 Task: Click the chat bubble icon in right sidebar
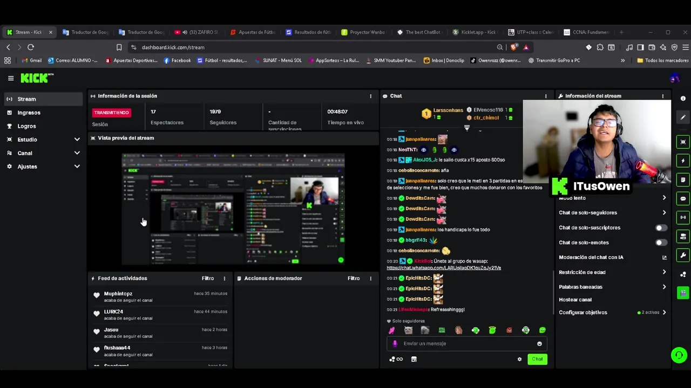point(683,198)
